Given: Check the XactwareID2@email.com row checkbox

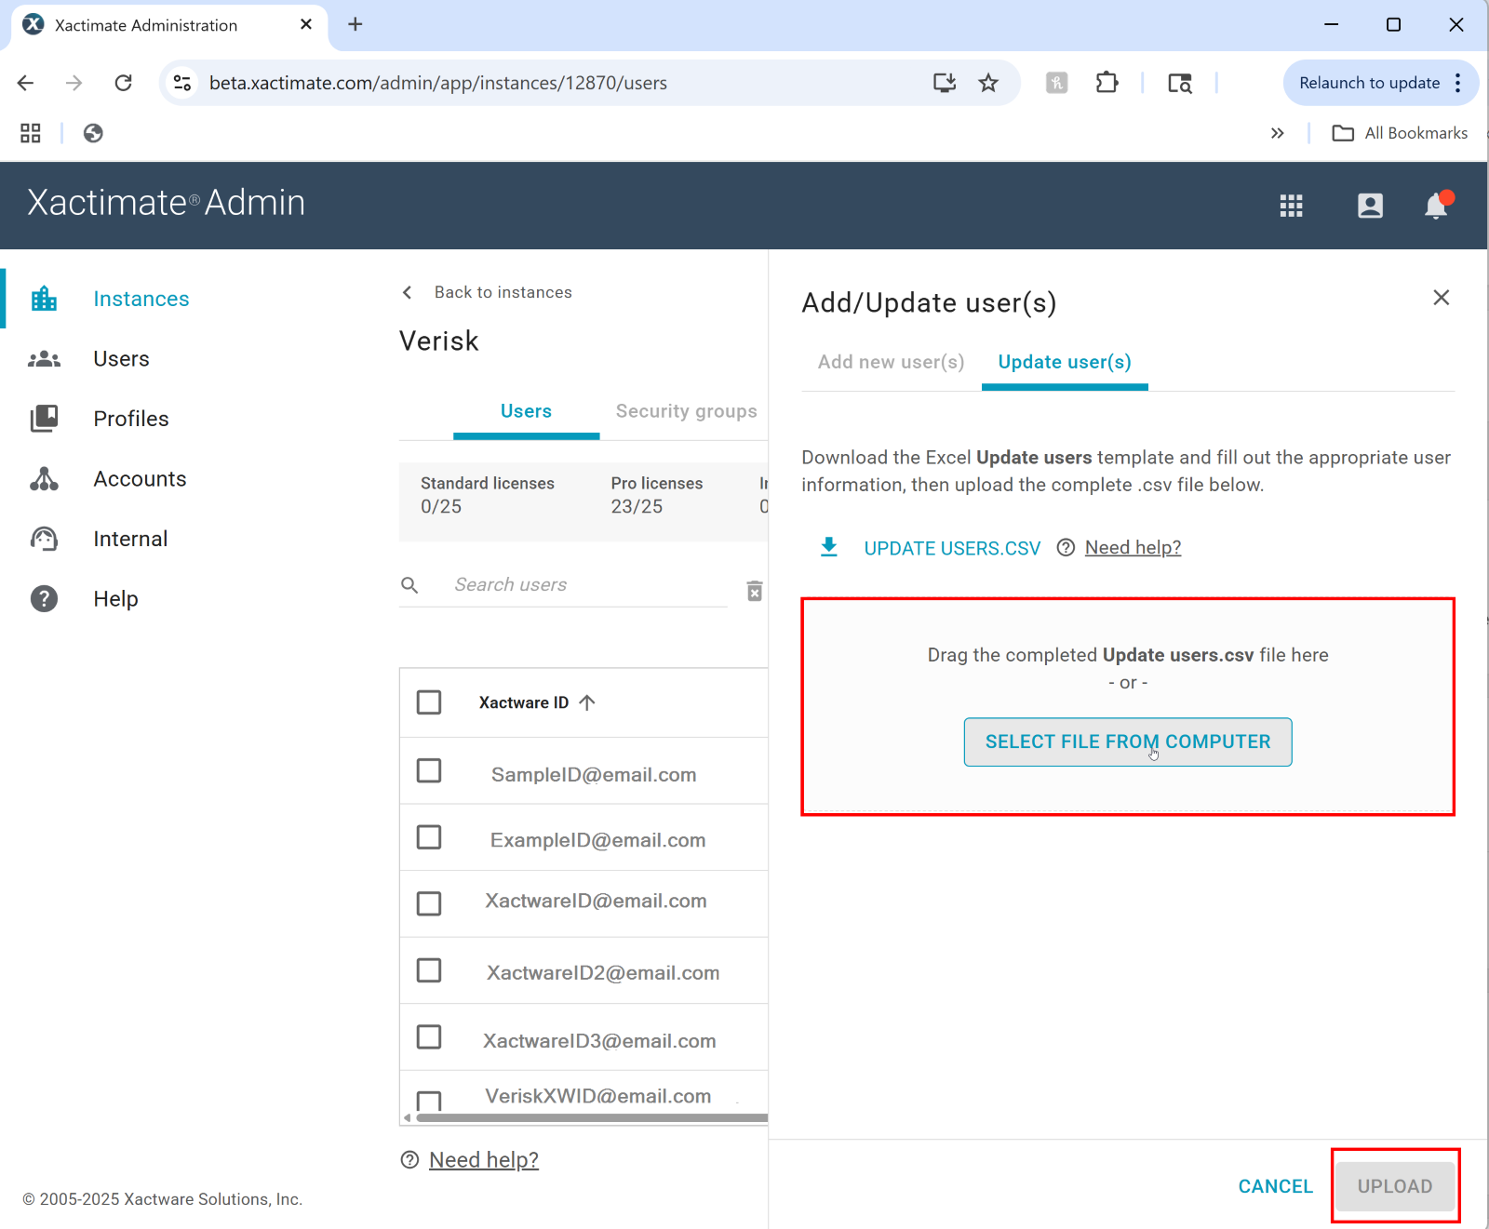Looking at the screenshot, I should (429, 970).
